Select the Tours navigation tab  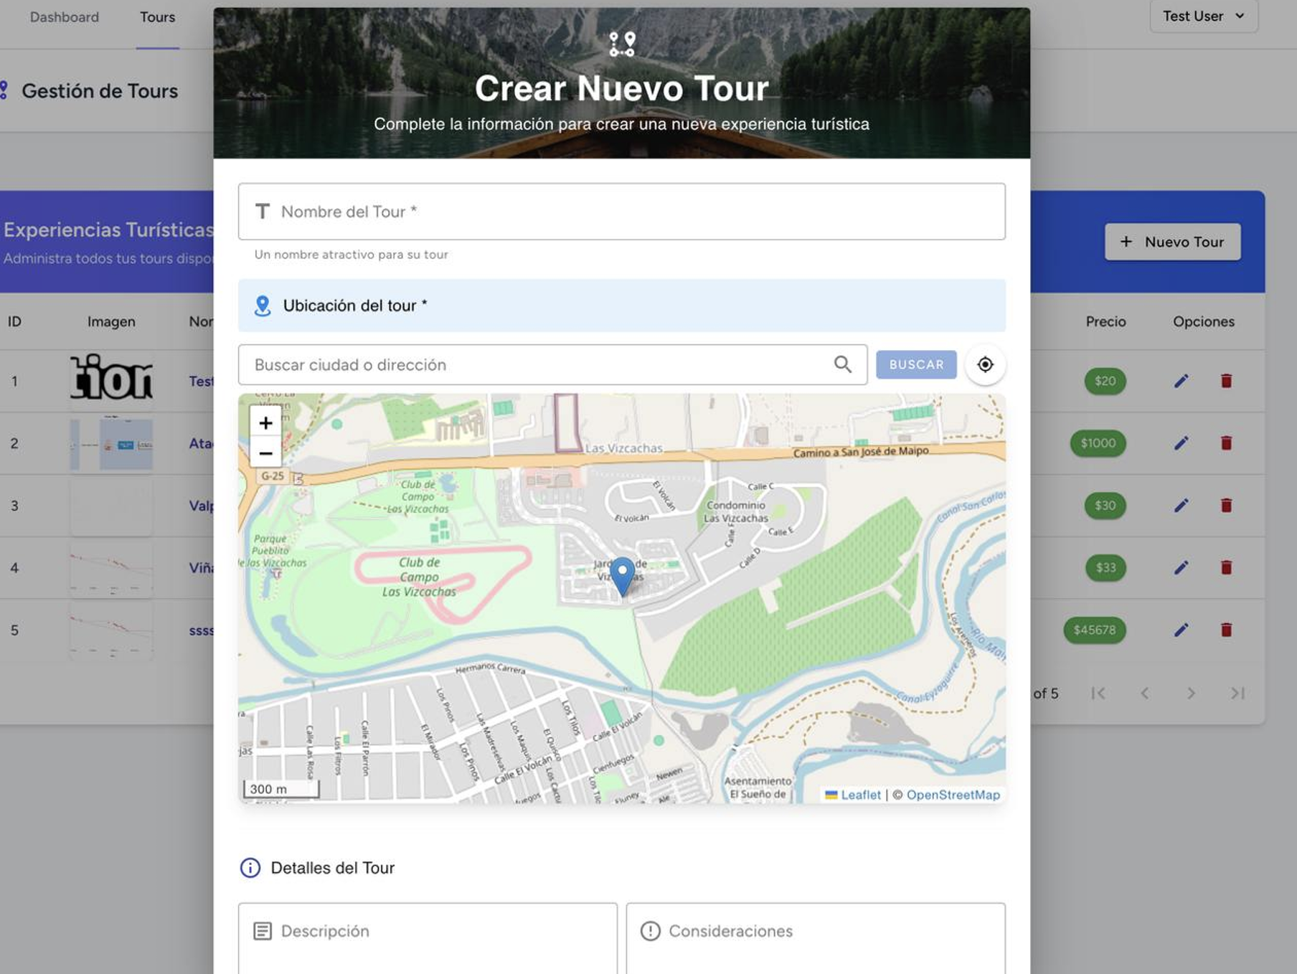tap(157, 17)
